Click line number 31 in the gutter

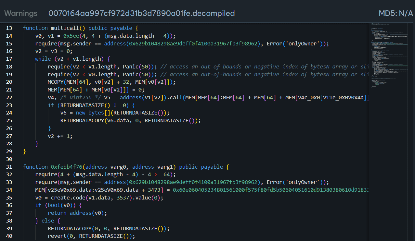point(9,167)
